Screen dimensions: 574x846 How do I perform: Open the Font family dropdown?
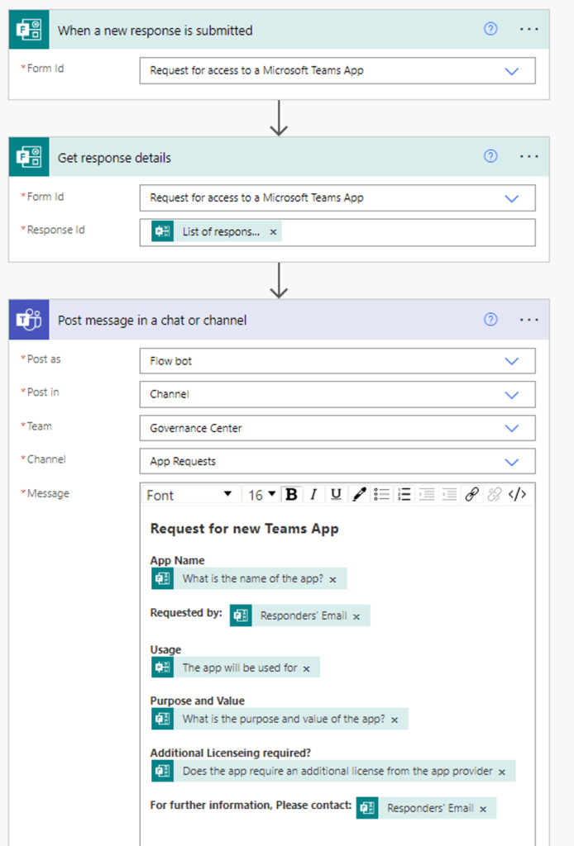click(x=190, y=494)
